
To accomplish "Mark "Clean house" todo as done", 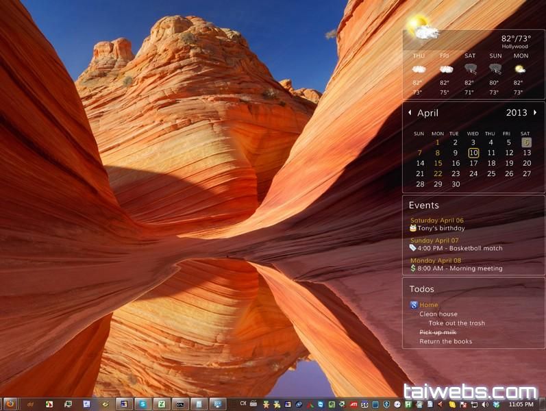I will pos(438,314).
